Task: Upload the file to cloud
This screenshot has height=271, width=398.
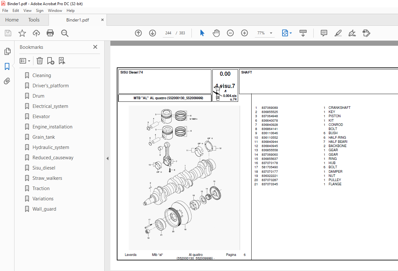Action: click(x=36, y=33)
